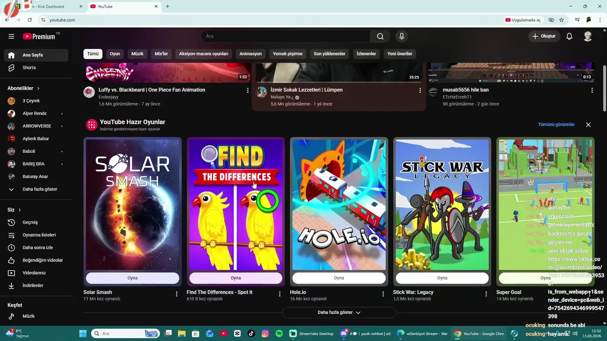The width and height of the screenshot is (607, 341).
Task: Open Müzik under Keşfet
Action: (x=36, y=316)
